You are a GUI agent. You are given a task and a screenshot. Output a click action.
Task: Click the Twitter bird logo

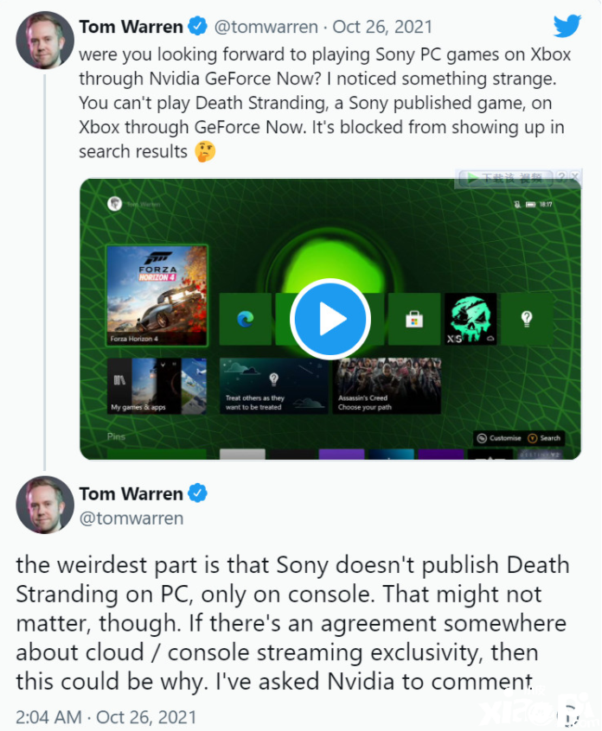[x=567, y=25]
